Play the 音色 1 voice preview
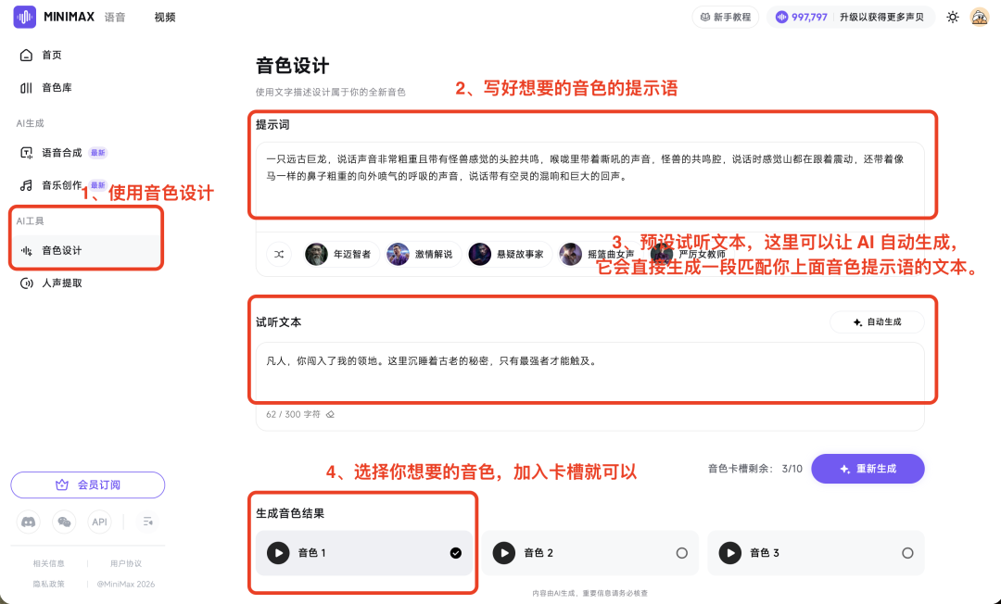Viewport: 1001px width, 604px height. [278, 552]
